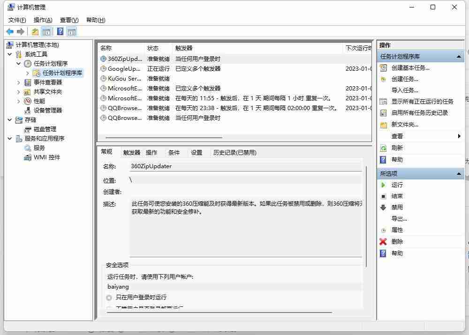Open the 操作(A) menu
469x335 pixels.
click(x=43, y=20)
